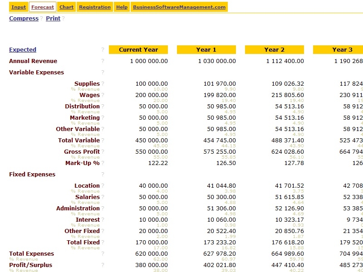Screen dimensions: 363x272
Task: Click Year 2 Gross Profit 624 028.60
Action: pyautogui.click(x=288, y=152)
